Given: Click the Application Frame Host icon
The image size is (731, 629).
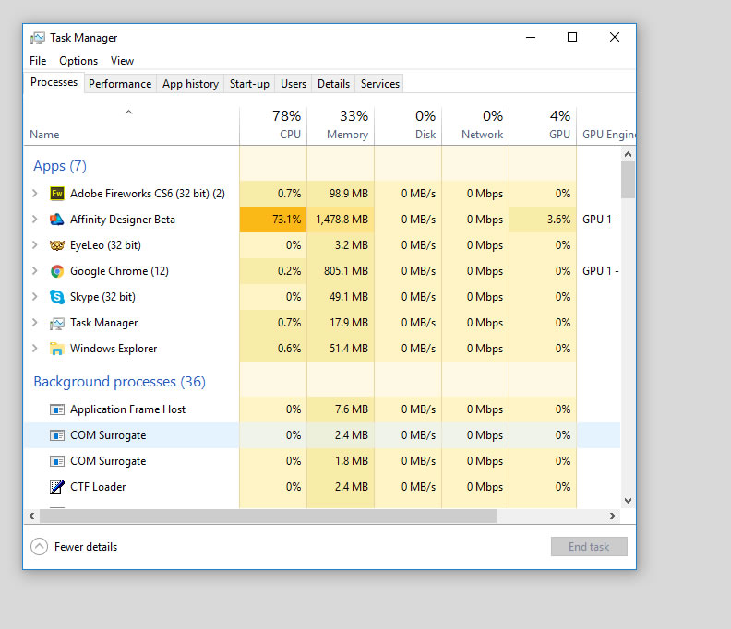Looking at the screenshot, I should click(57, 409).
